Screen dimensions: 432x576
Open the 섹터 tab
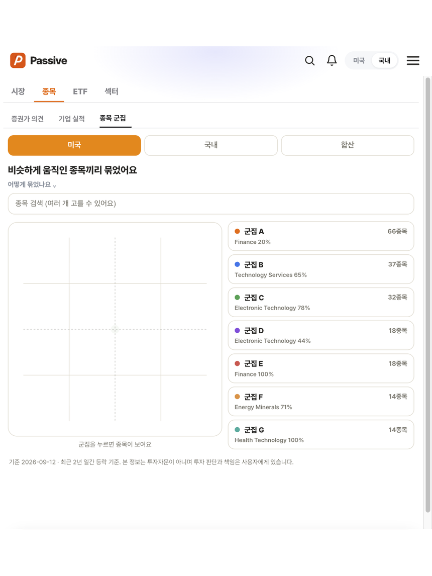click(x=111, y=91)
